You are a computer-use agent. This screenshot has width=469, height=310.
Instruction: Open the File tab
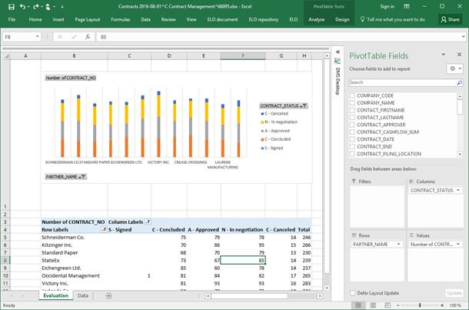12,19
